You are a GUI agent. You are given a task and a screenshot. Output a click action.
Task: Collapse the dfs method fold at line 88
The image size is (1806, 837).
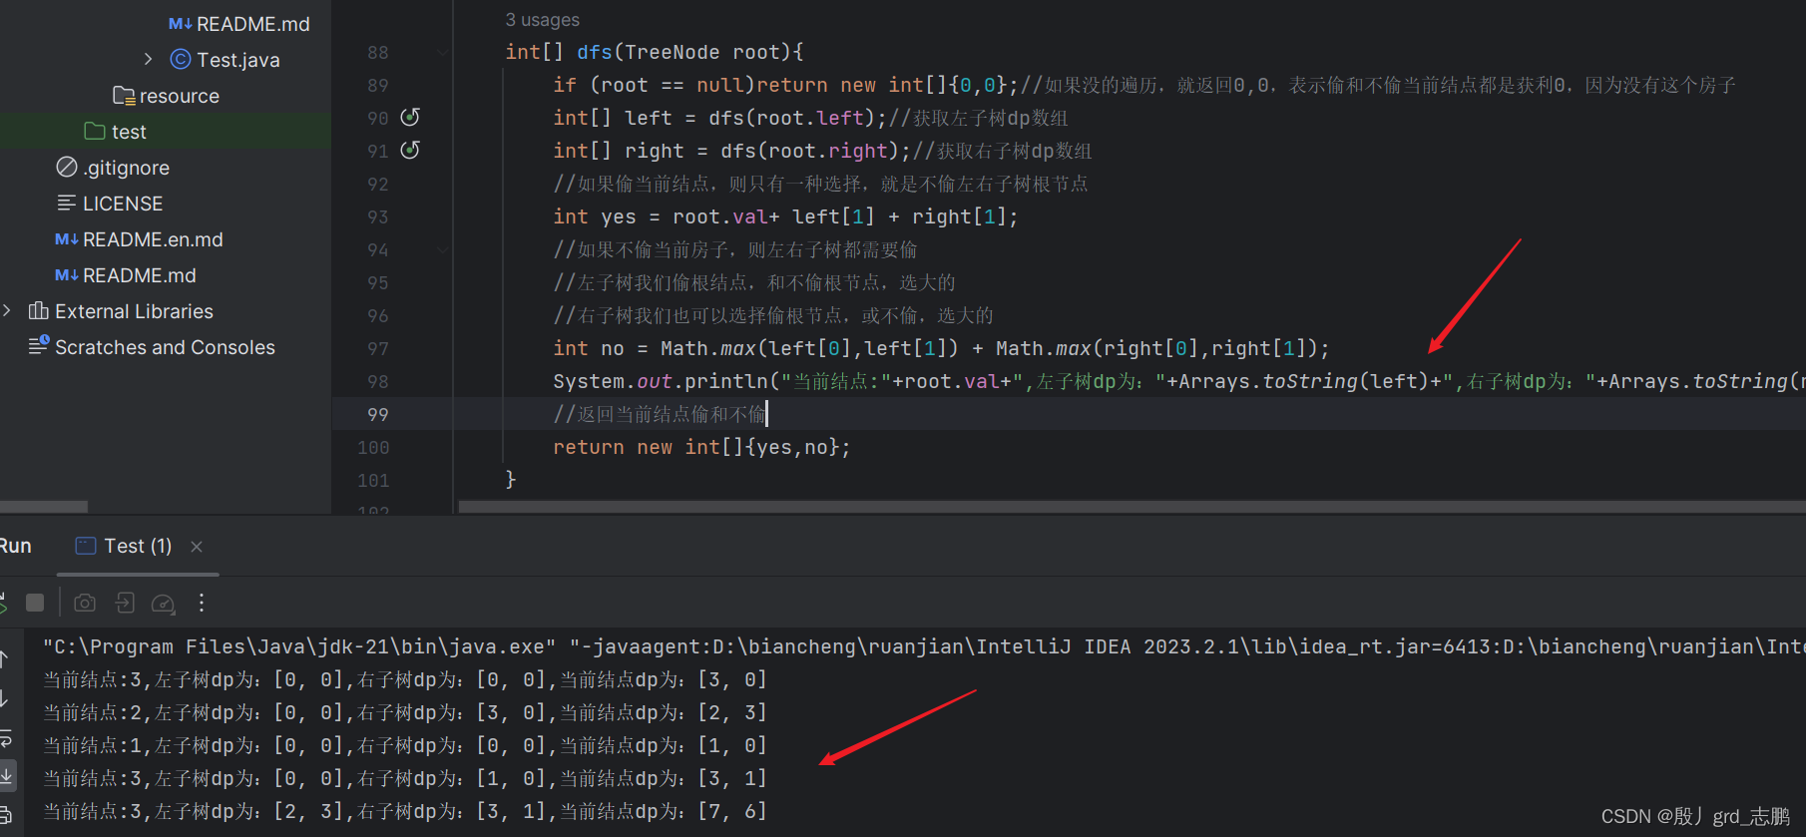tap(442, 52)
